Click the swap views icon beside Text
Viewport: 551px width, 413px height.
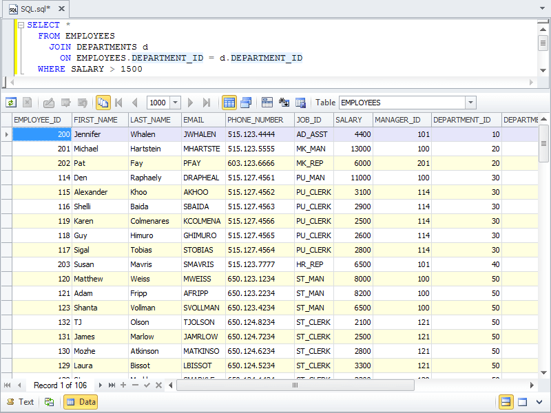[x=49, y=402]
